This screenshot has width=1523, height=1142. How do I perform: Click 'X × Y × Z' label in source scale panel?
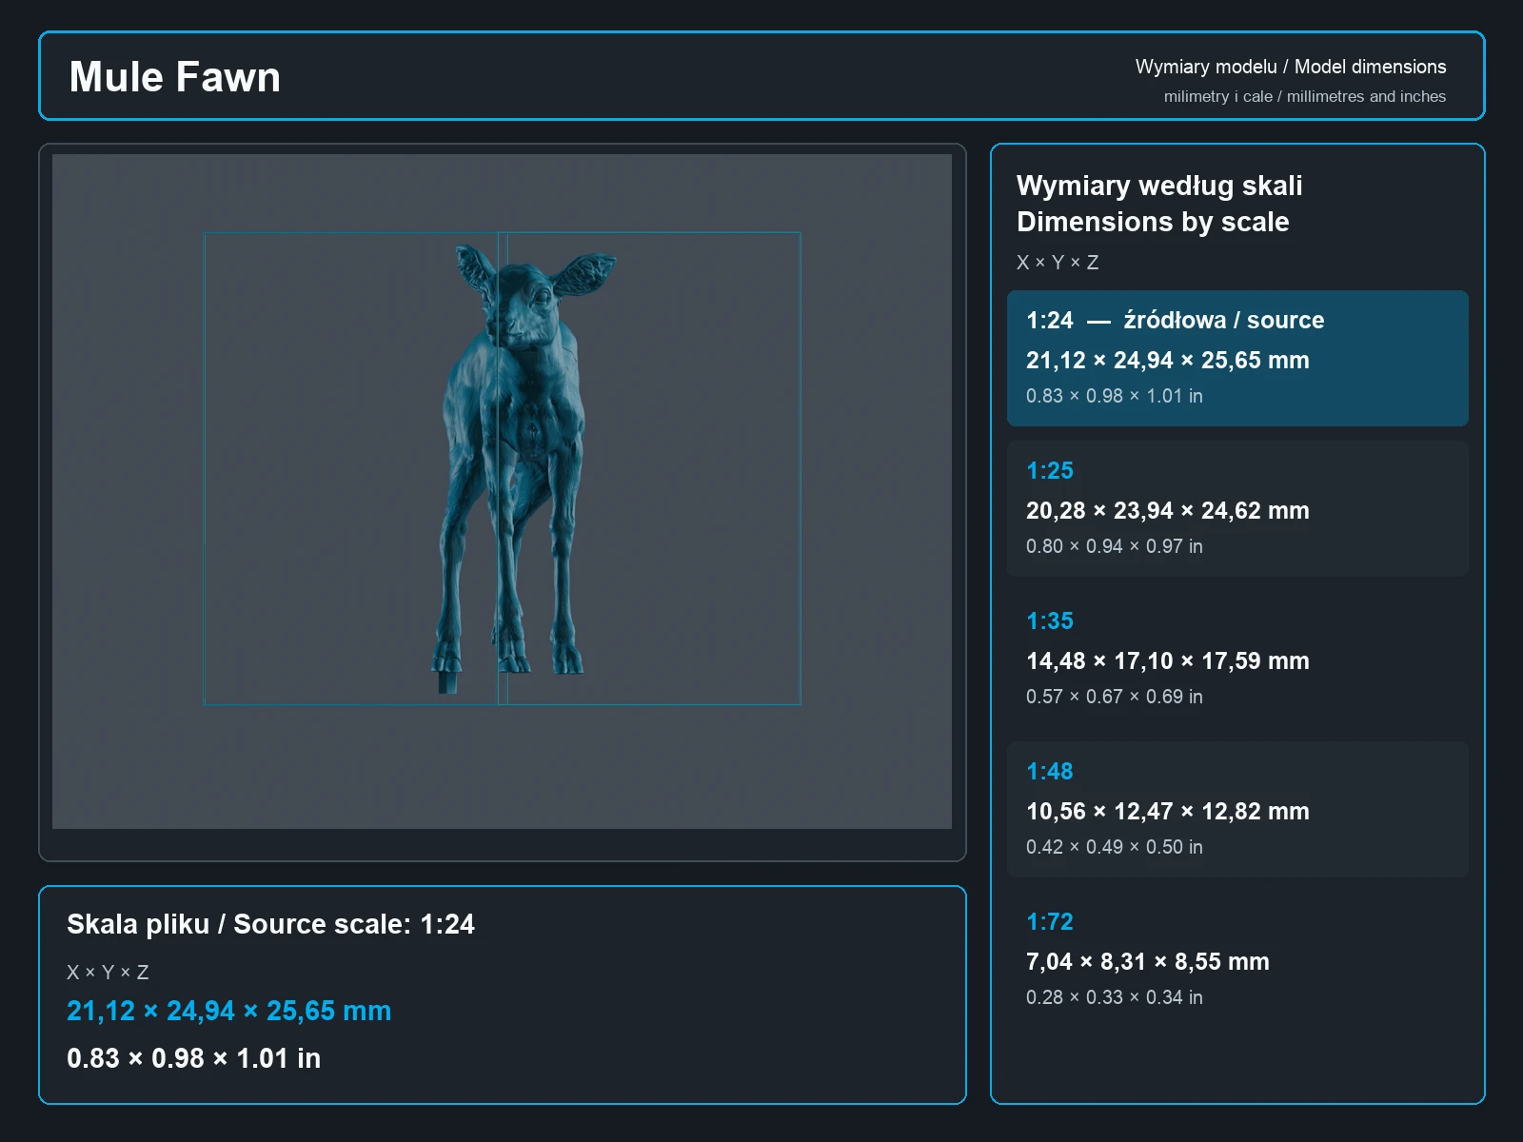(108, 973)
